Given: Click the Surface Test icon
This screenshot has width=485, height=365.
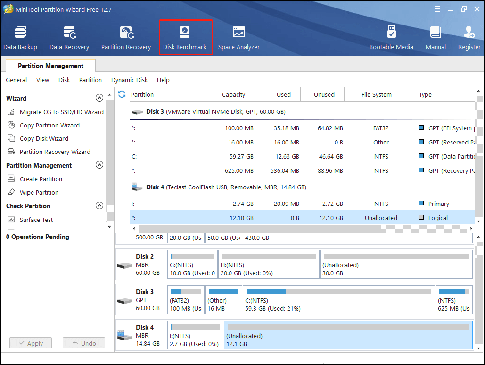Looking at the screenshot, I should pyautogui.click(x=11, y=220).
